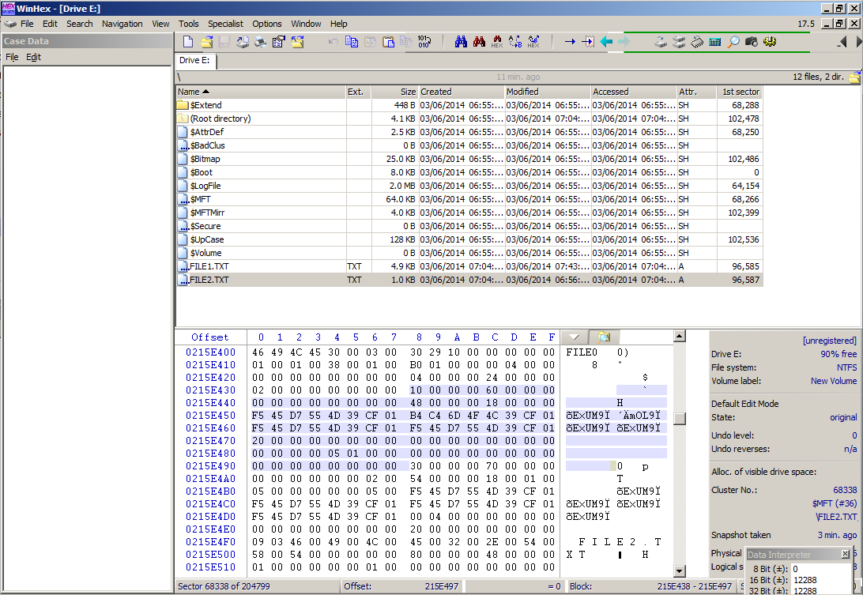
Task: Navigate back with the cyan left arrow
Action: point(606,42)
